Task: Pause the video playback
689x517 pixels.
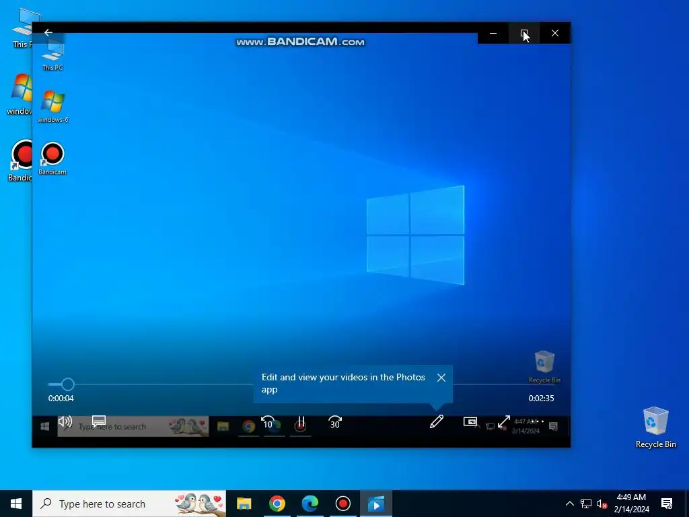Action: [301, 423]
